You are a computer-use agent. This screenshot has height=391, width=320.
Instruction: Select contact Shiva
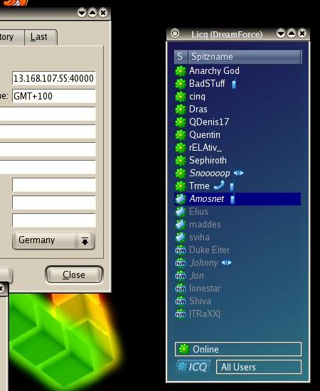pos(200,301)
